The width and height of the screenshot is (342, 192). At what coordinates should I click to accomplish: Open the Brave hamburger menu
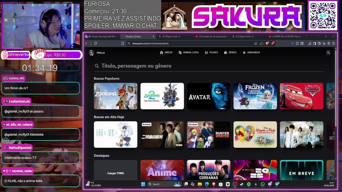(x=333, y=43)
